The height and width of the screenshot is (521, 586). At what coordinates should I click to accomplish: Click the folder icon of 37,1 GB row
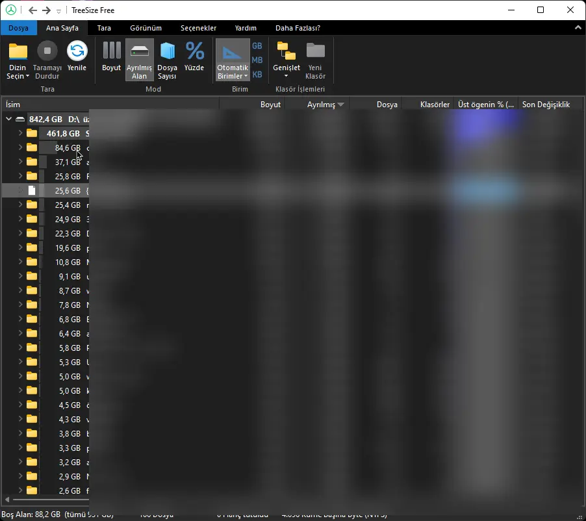[x=32, y=162]
